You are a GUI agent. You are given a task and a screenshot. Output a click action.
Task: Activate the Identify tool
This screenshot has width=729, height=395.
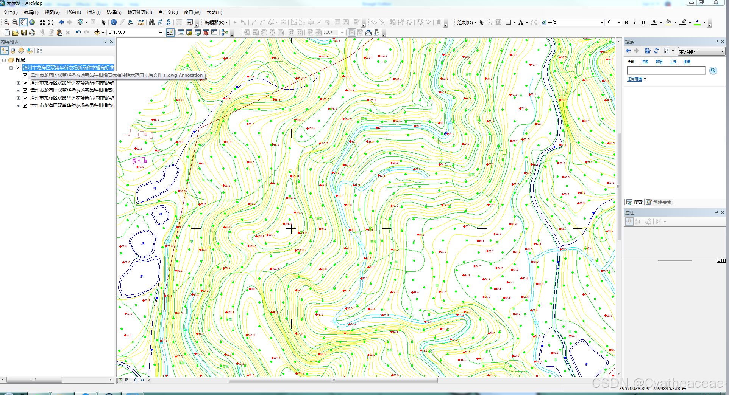click(x=114, y=22)
